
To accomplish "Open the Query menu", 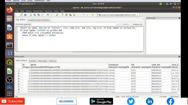I will pyautogui.click(x=29, y=11).
